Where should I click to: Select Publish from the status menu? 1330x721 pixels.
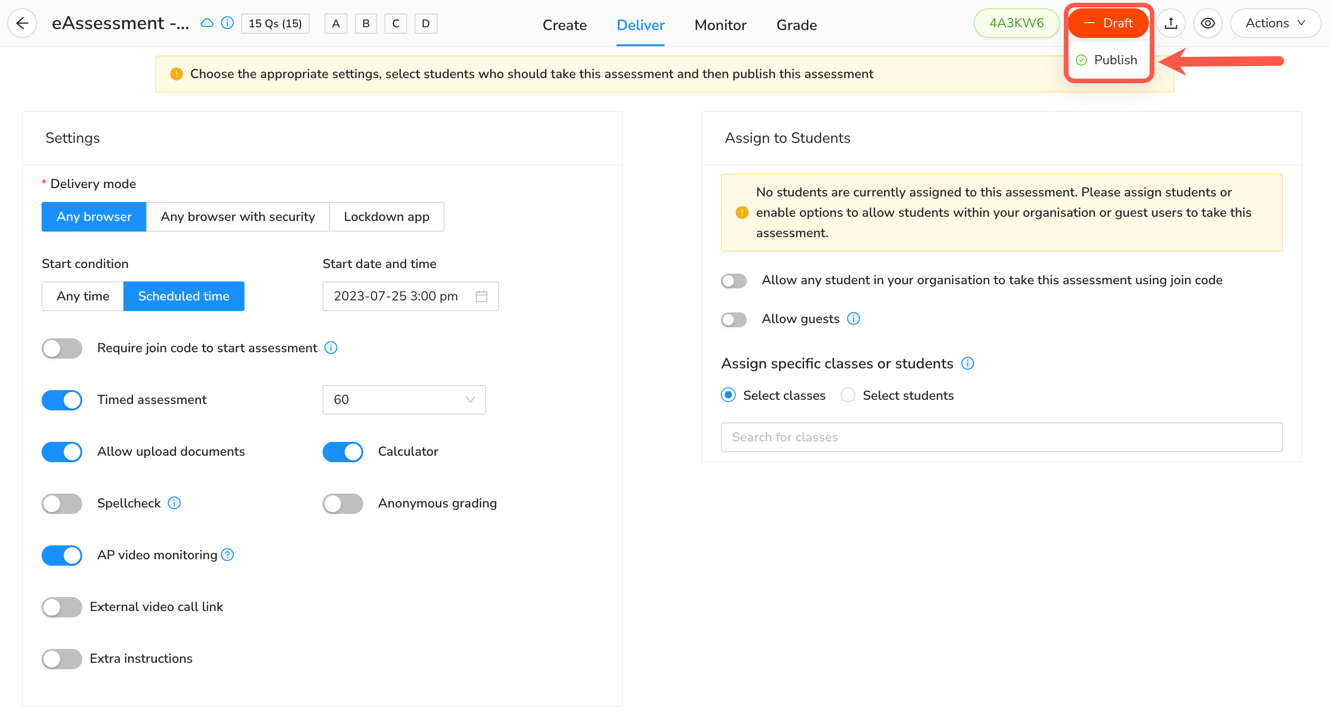[x=1108, y=60]
